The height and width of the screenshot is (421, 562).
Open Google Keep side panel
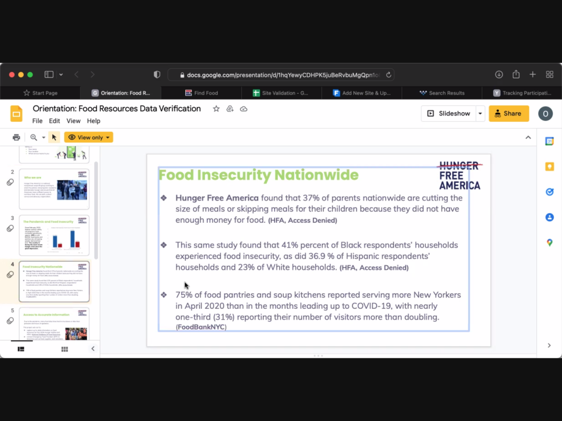coord(549,167)
